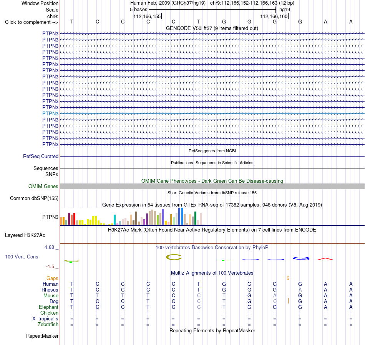Click the Layered H3K27Ac label
The height and width of the screenshot is (345, 365).
pos(25,235)
